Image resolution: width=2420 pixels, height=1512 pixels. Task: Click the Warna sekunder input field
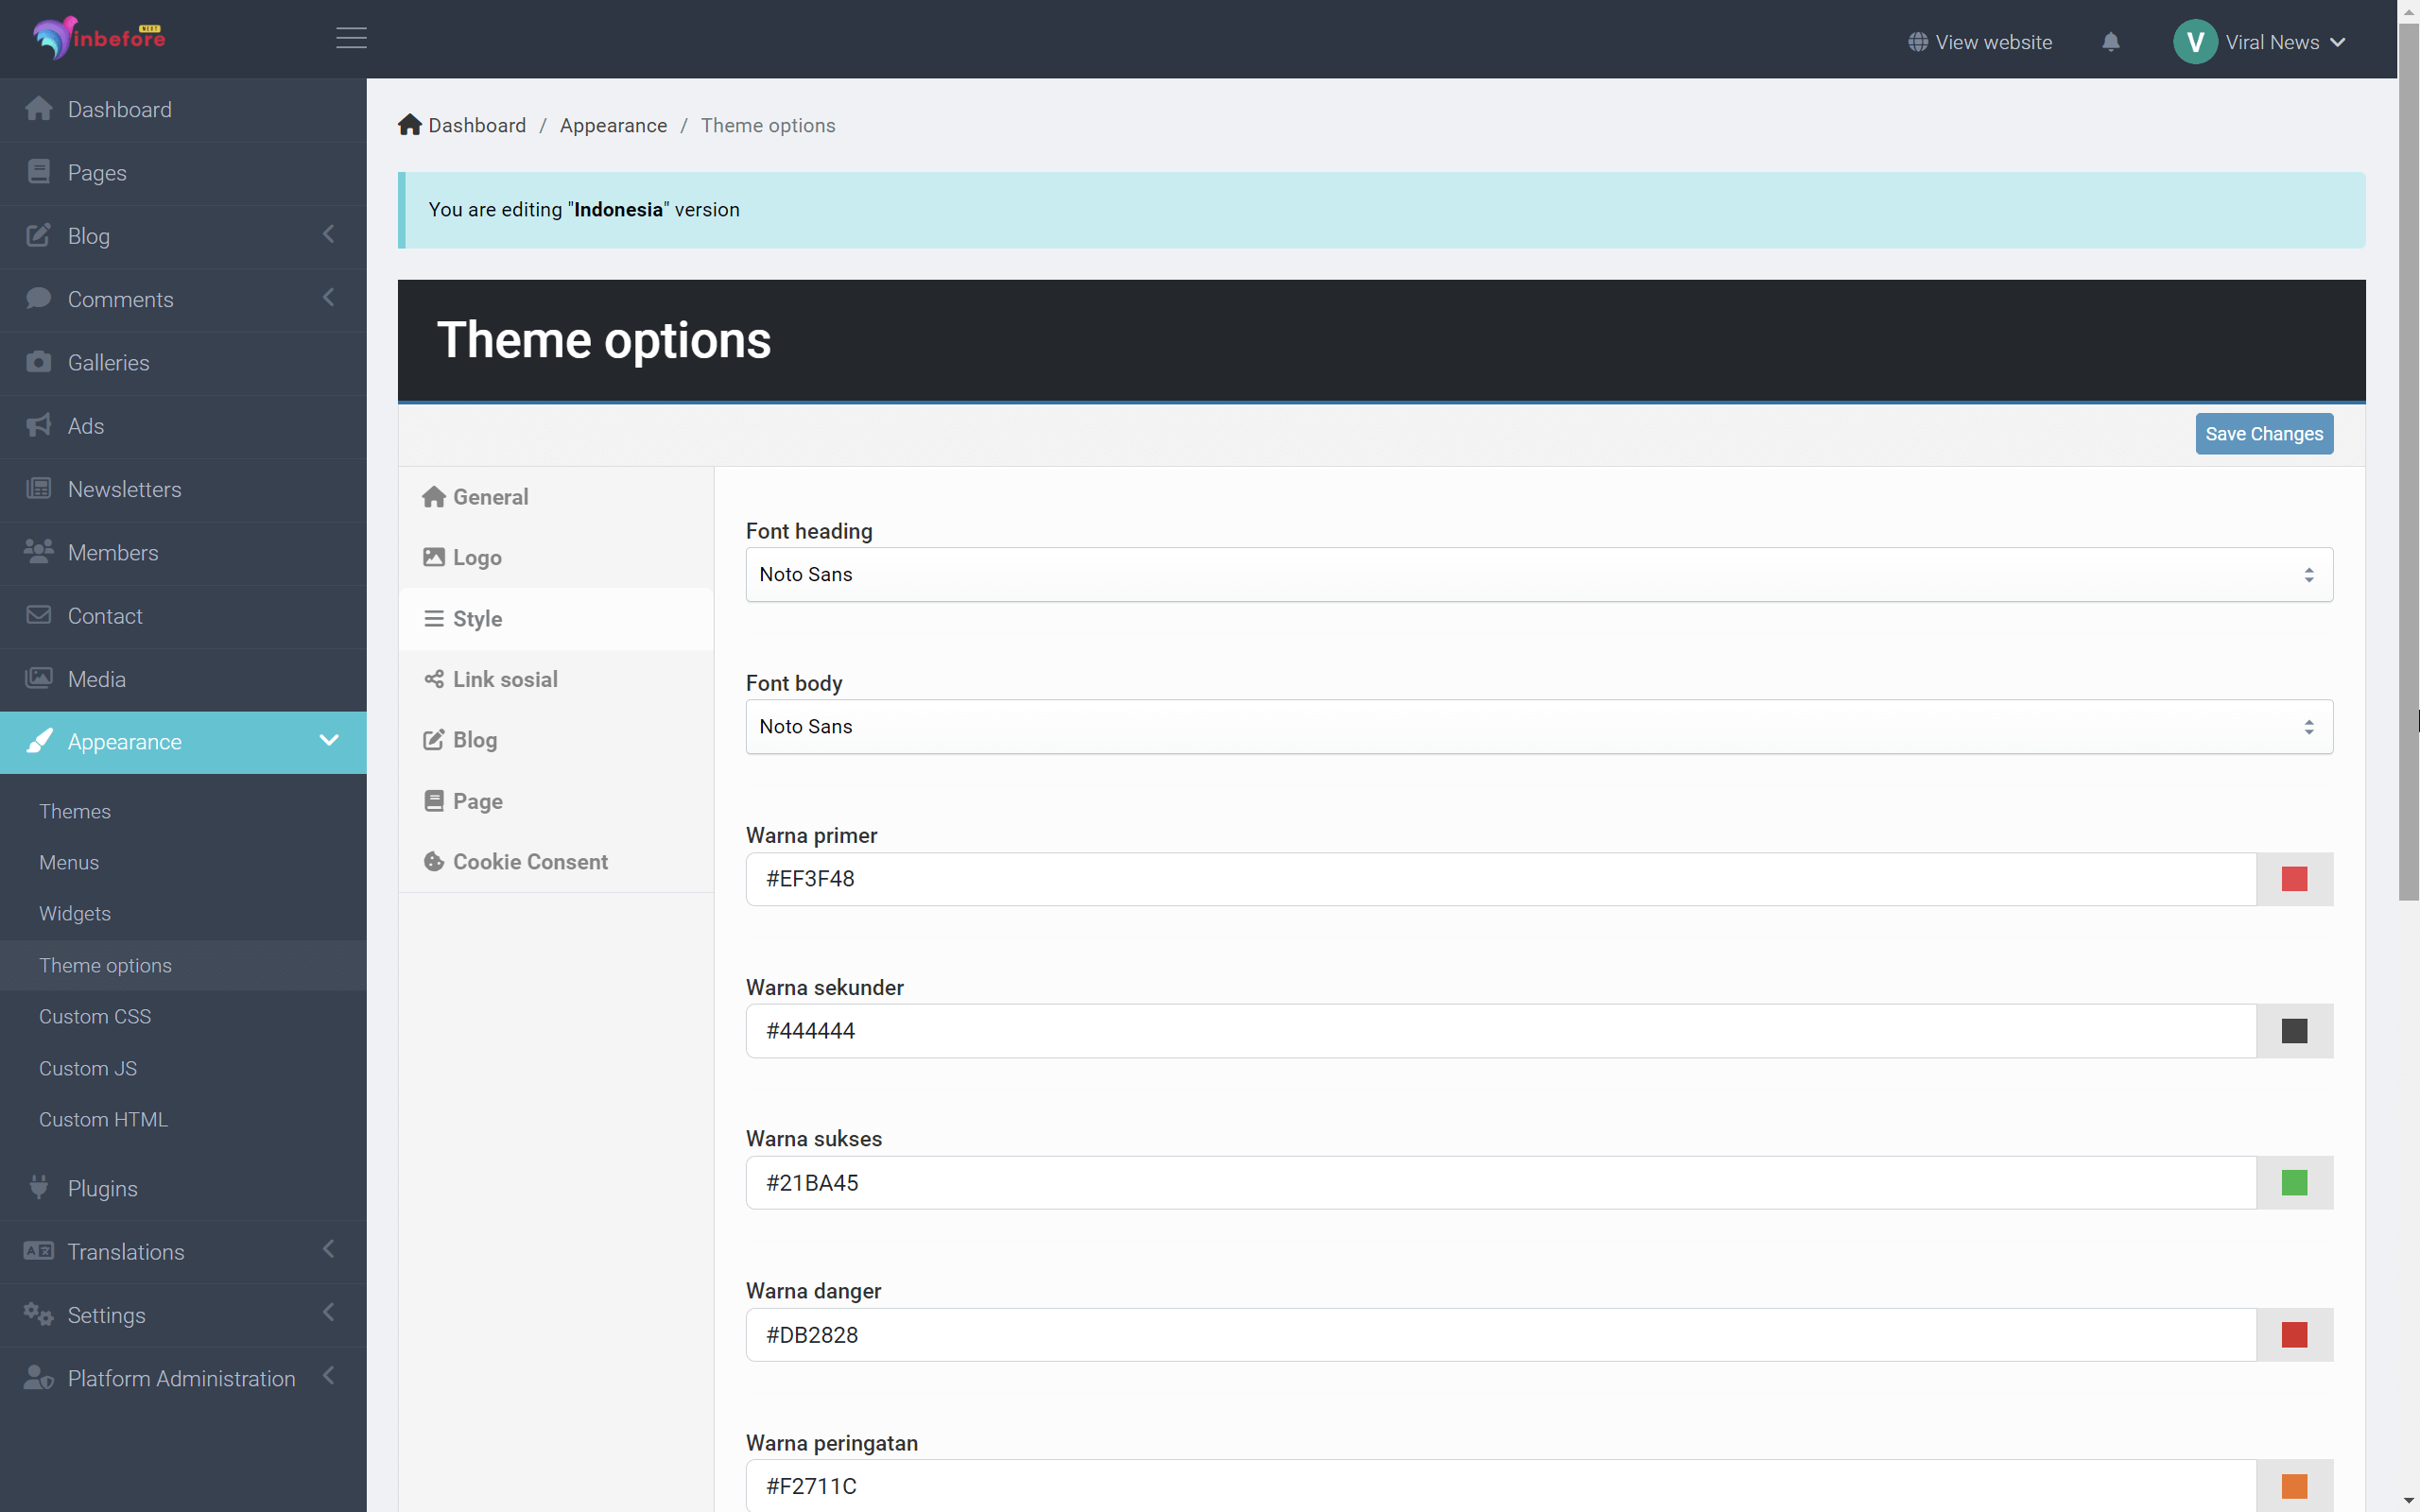[1500, 1030]
